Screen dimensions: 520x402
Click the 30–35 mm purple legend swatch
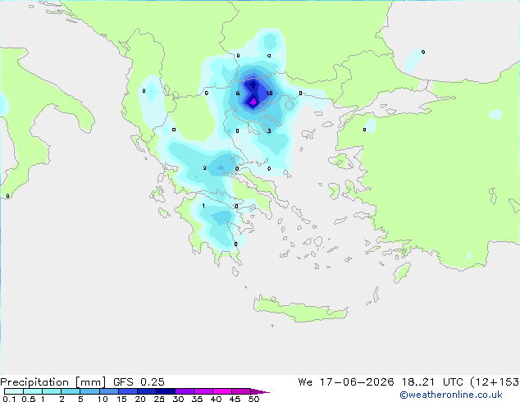click(x=185, y=391)
